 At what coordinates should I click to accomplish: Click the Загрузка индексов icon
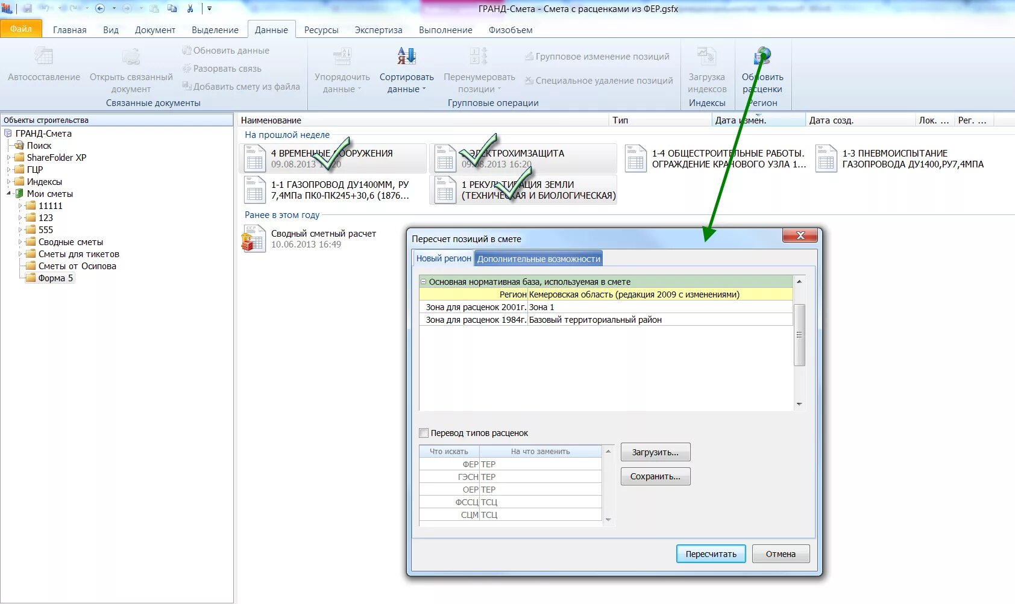pyautogui.click(x=706, y=56)
